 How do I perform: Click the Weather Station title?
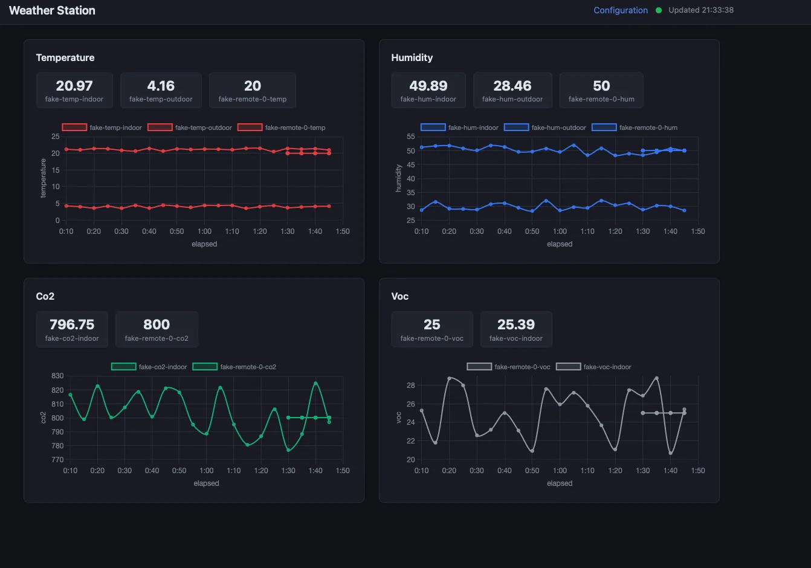pos(52,10)
